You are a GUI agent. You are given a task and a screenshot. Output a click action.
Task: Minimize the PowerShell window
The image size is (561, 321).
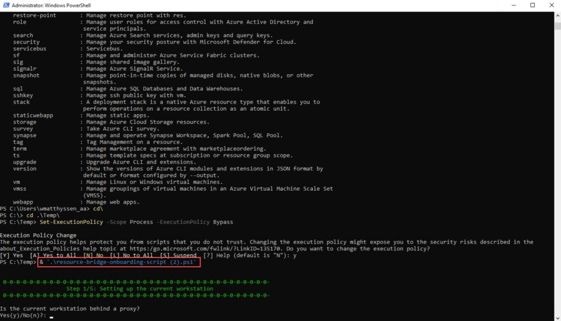[x=507, y=5]
